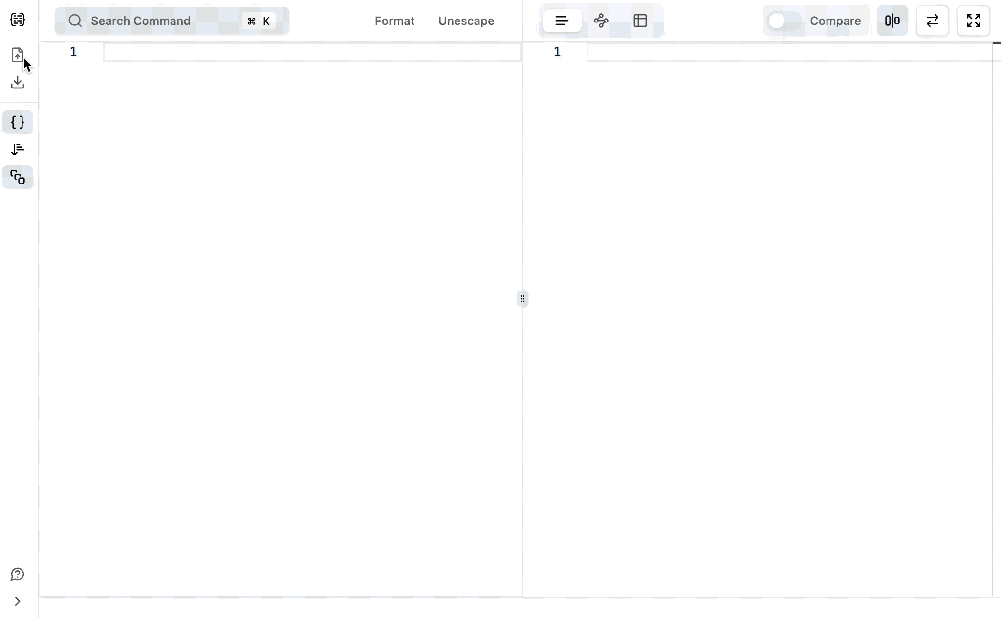This screenshot has height=618, width=1001.
Task: Click the sort/order lines icon
Action: [x=18, y=150]
